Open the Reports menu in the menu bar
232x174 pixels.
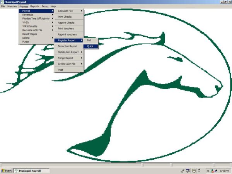pos(35,7)
